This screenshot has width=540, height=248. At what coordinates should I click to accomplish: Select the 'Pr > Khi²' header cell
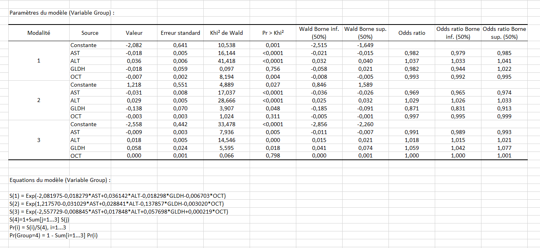pyautogui.click(x=273, y=33)
